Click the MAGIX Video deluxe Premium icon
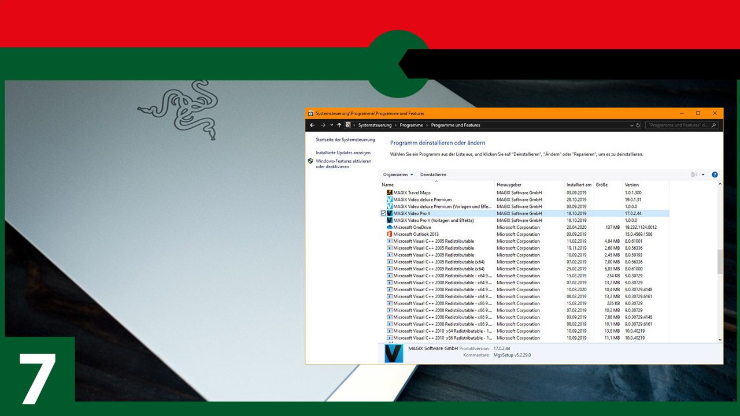 389,199
